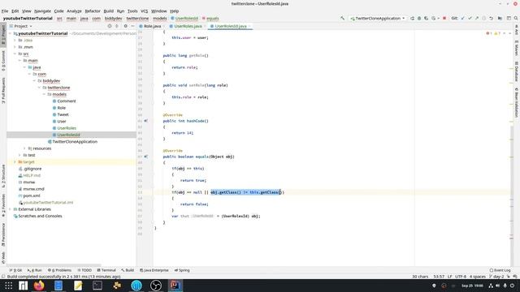Select pom.xml in project tree
This screenshot has height=292, width=520.
click(32, 195)
